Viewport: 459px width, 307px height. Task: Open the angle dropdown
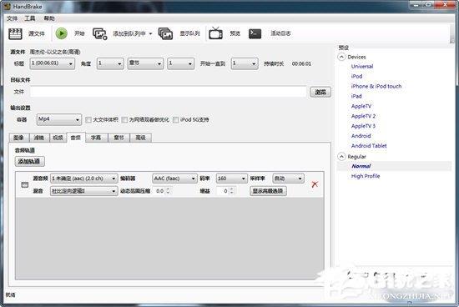pos(110,63)
